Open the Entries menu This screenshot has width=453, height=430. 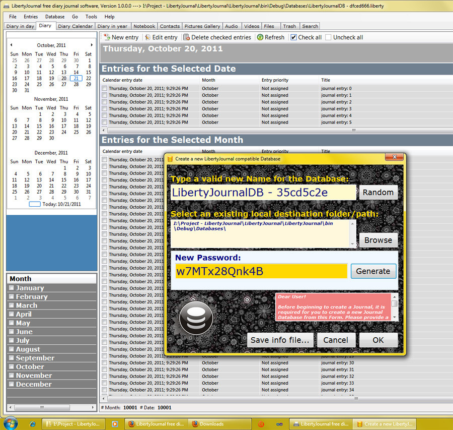click(x=31, y=17)
